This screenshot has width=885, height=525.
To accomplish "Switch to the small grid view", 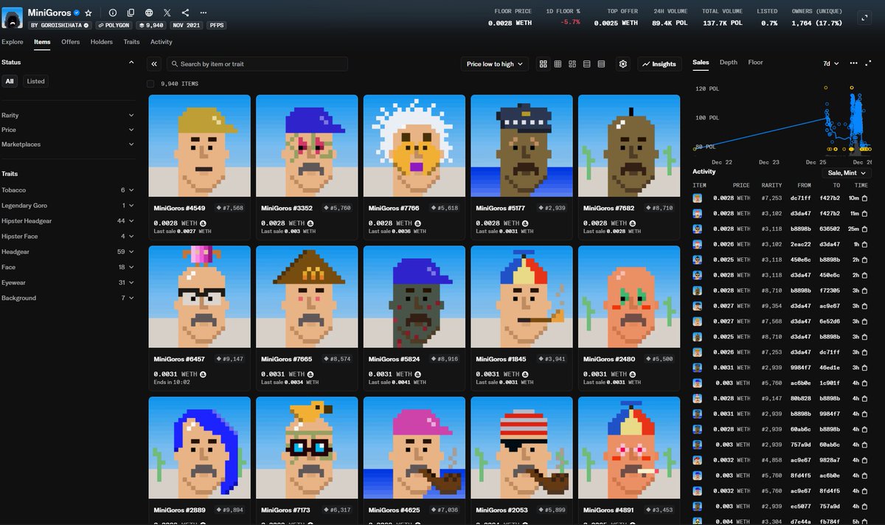I will (x=558, y=64).
